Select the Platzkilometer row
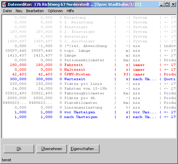 point(89,103)
